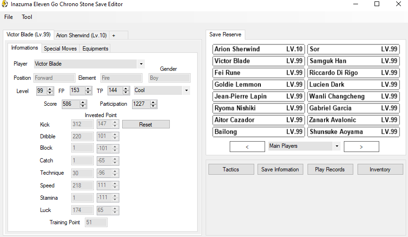Click Block invested point stepper -101
Viewport: 408px width, 237px height.
(x=108, y=148)
